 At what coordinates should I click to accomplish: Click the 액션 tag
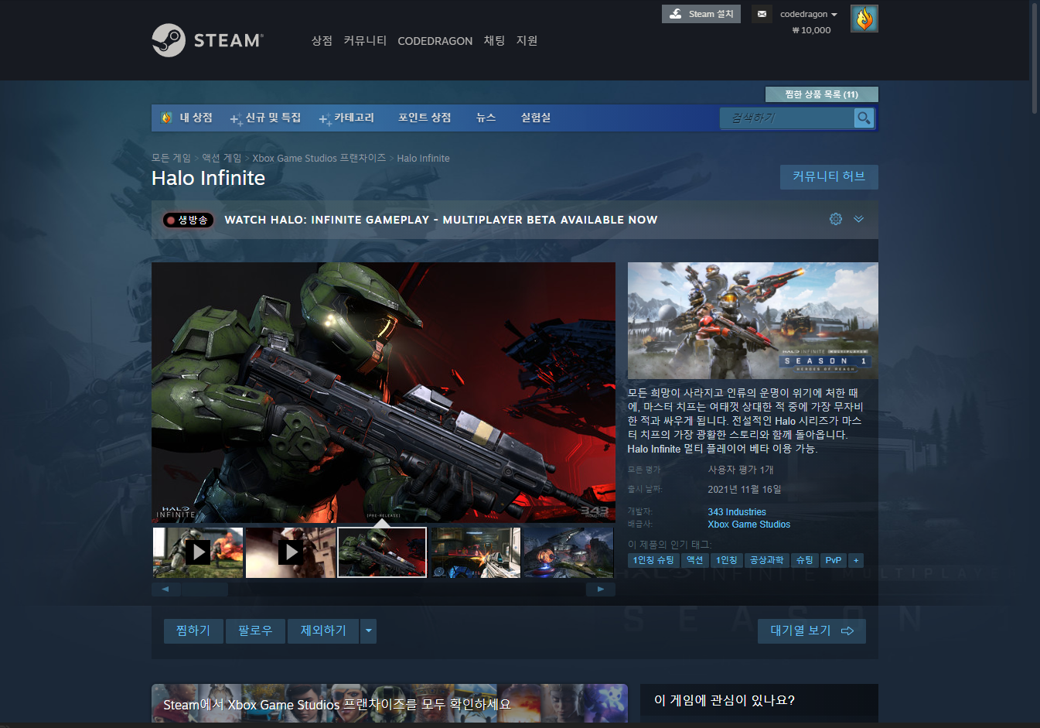(695, 560)
